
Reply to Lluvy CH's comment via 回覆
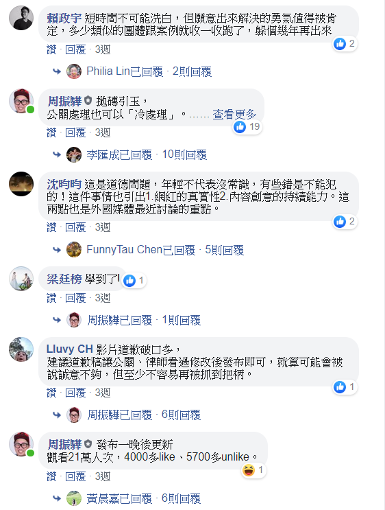click(75, 393)
